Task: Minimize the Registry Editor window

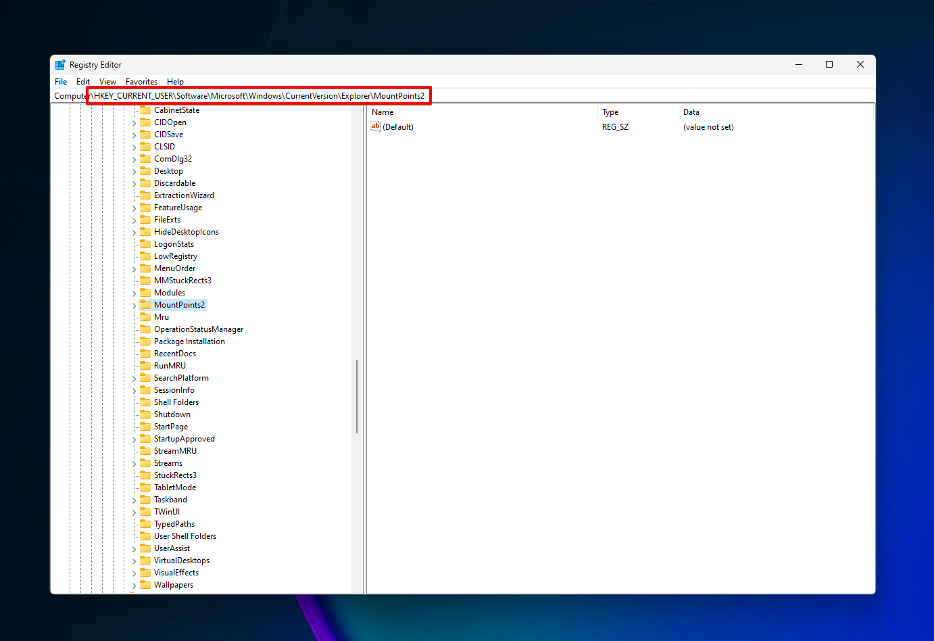Action: pyautogui.click(x=799, y=65)
